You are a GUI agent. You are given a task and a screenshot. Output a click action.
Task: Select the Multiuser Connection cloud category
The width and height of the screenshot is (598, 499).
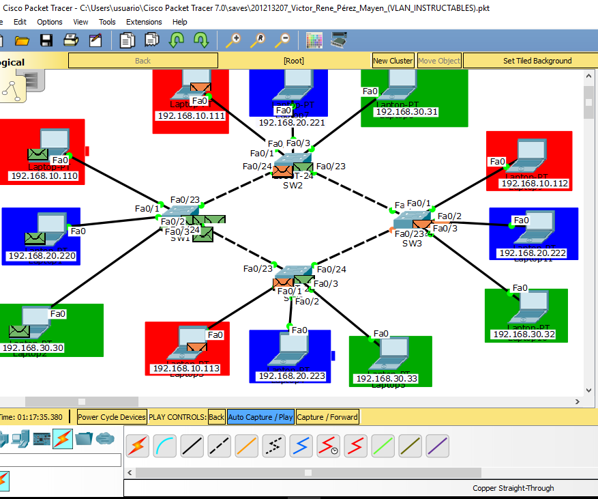click(105, 439)
